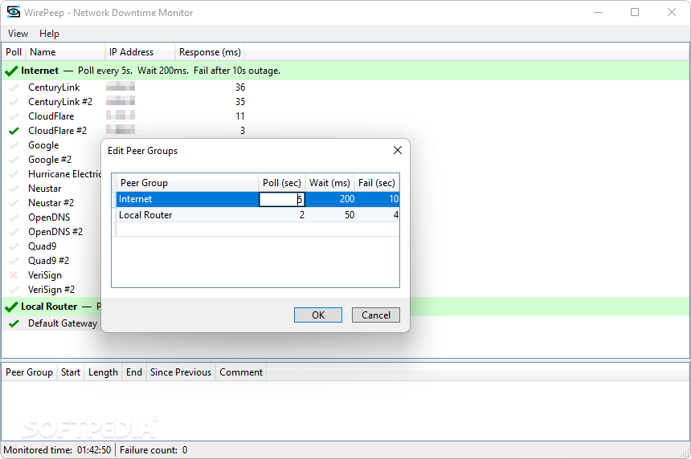
Task: Click the Default Gateway check icon
Action: [x=14, y=323]
